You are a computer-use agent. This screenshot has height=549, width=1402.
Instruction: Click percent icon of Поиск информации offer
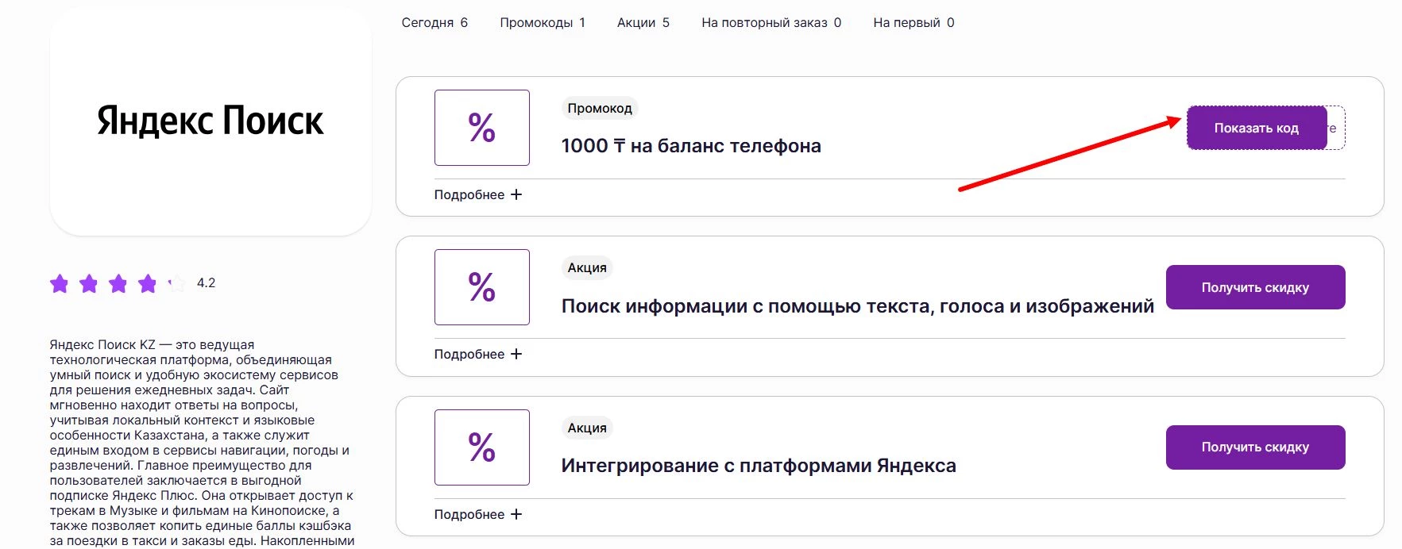click(482, 287)
